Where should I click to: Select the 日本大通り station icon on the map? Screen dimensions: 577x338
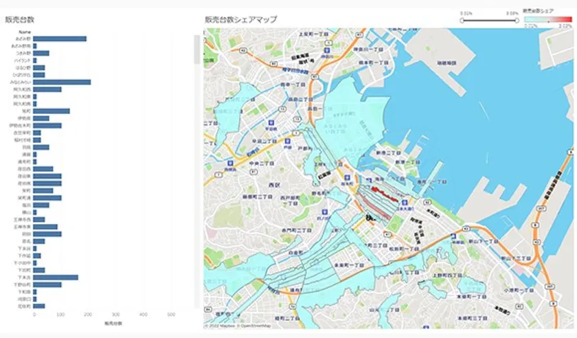tap(405, 203)
